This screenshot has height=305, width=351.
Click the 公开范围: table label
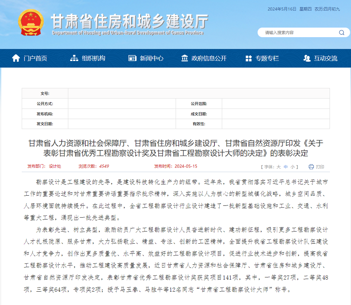[x=199, y=104]
